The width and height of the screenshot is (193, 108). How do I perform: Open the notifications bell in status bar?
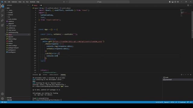coord(191,102)
